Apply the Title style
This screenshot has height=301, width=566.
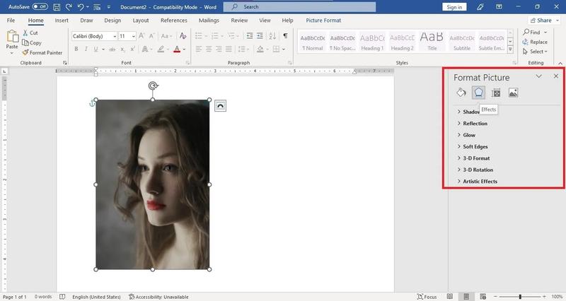pyautogui.click(x=432, y=42)
